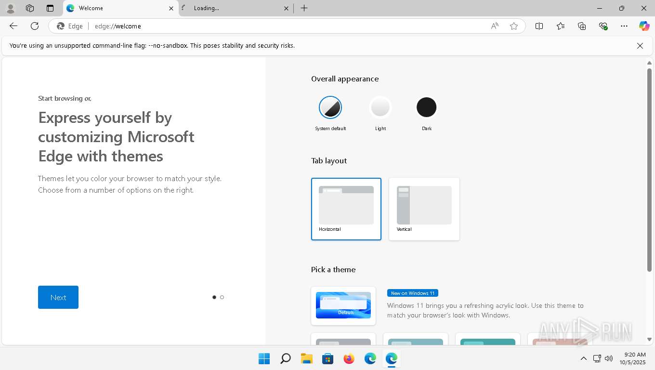The width and height of the screenshot is (655, 370).
Task: Switch to the Loading tab
Action: tap(236, 8)
